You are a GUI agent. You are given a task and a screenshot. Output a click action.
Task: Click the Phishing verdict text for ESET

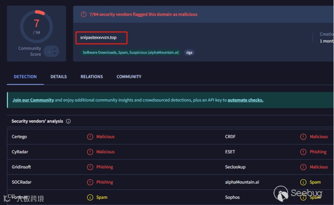tap(318, 152)
